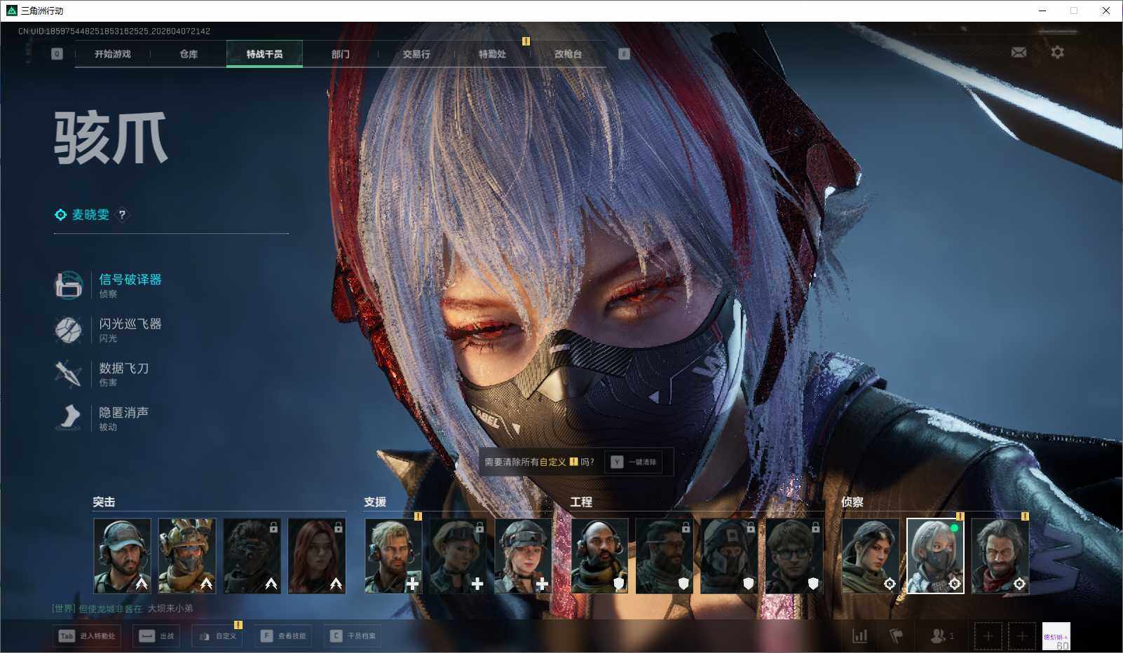Select the third 工程 operator, locked with mask

pos(729,556)
